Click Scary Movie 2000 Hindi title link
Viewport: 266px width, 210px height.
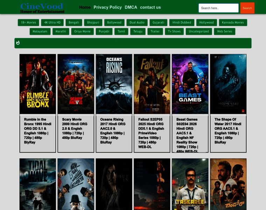coord(75,128)
